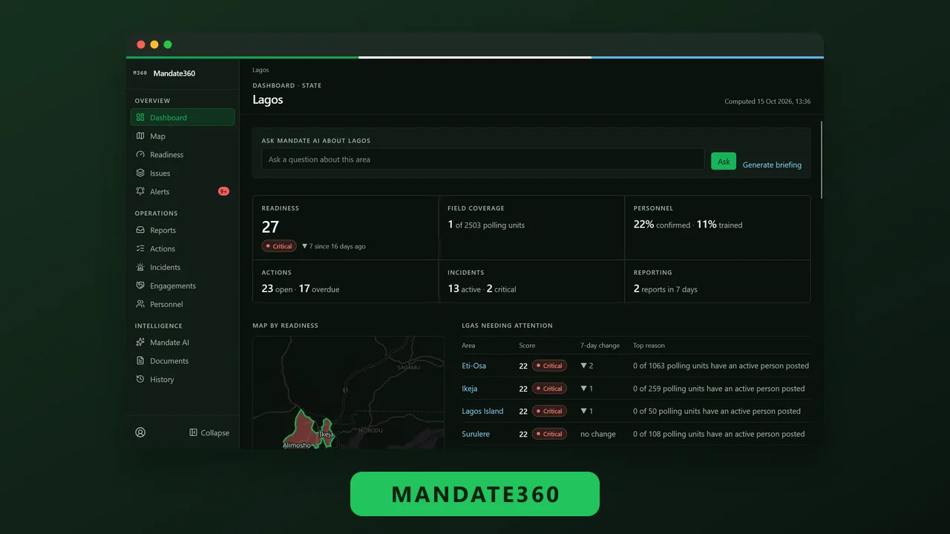Click the Reports inbox icon
This screenshot has width=950, height=534.
[140, 230]
